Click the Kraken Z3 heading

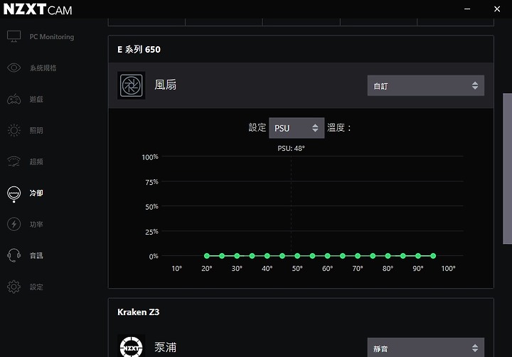(139, 312)
